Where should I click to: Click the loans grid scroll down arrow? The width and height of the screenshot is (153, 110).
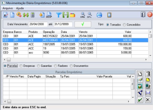click(150, 56)
